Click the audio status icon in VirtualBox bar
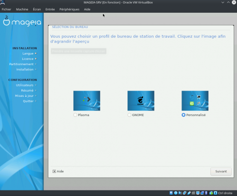The width and height of the screenshot is (237, 196). point(180,193)
